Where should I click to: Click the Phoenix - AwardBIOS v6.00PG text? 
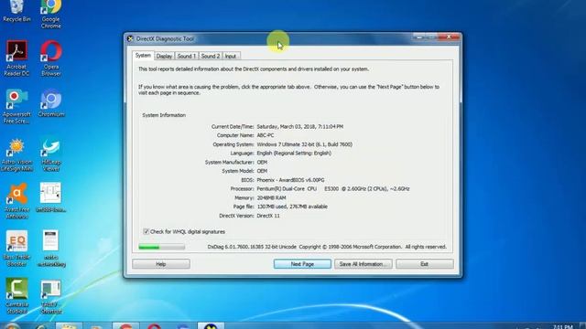(291, 180)
